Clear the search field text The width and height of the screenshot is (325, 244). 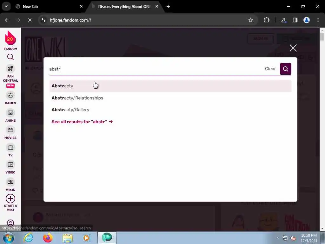(x=270, y=69)
